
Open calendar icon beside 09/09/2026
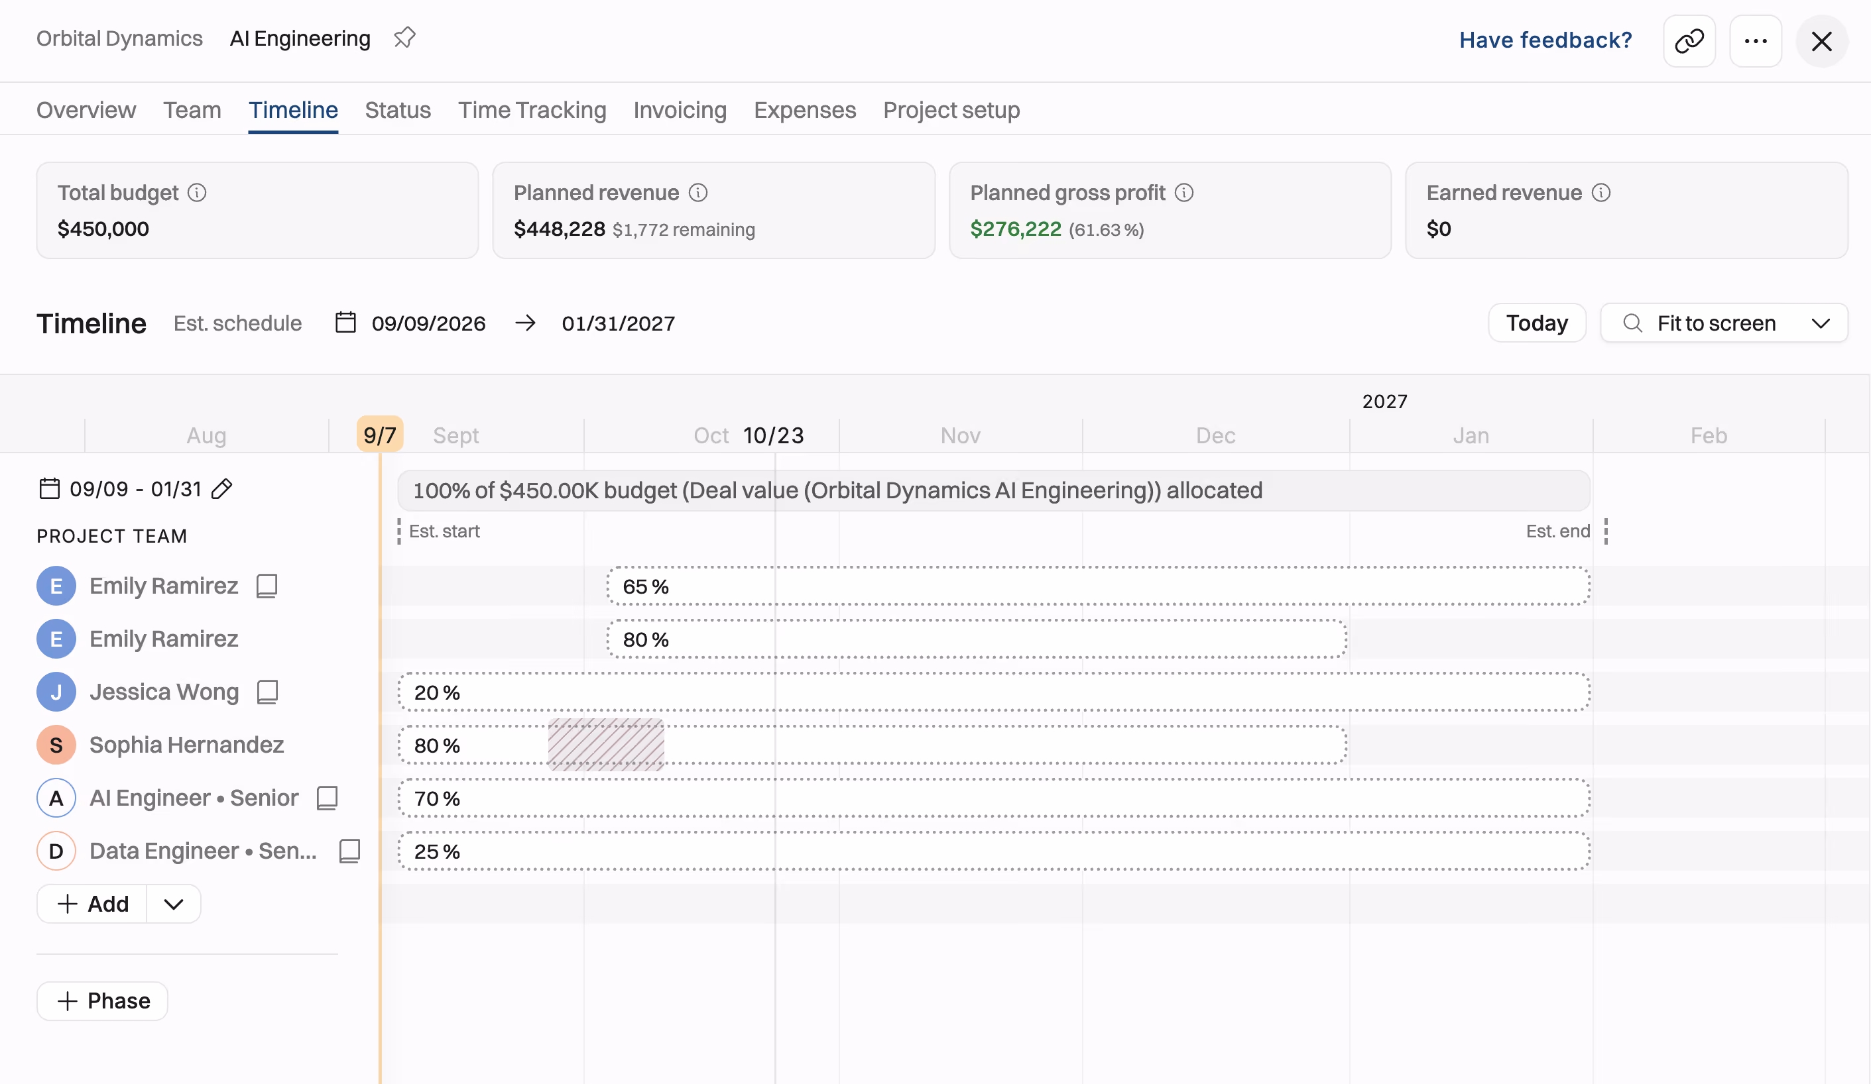click(346, 323)
